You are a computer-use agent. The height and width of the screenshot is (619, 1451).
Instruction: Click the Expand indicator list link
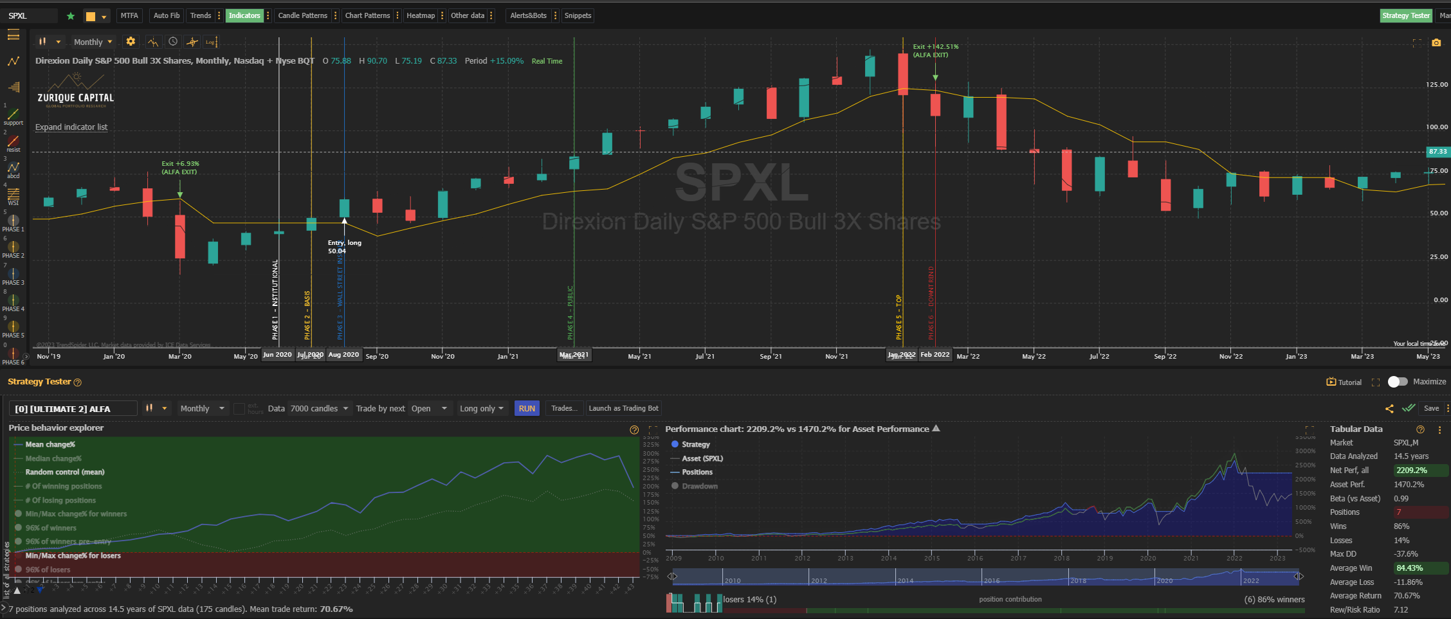pyautogui.click(x=71, y=127)
